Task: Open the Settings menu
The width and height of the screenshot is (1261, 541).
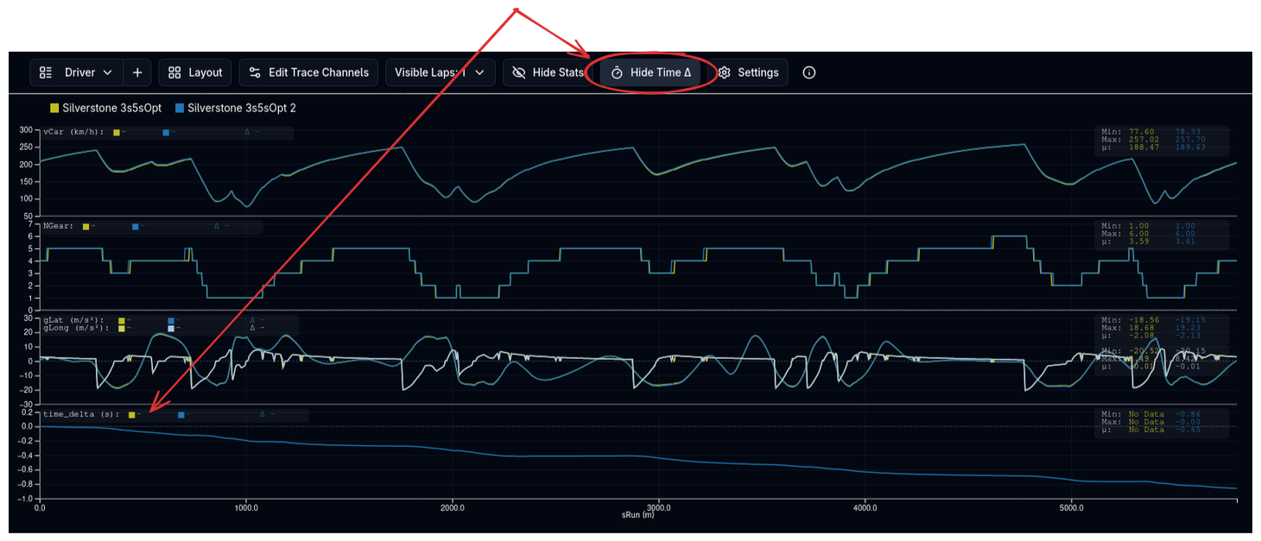Action: (x=748, y=72)
